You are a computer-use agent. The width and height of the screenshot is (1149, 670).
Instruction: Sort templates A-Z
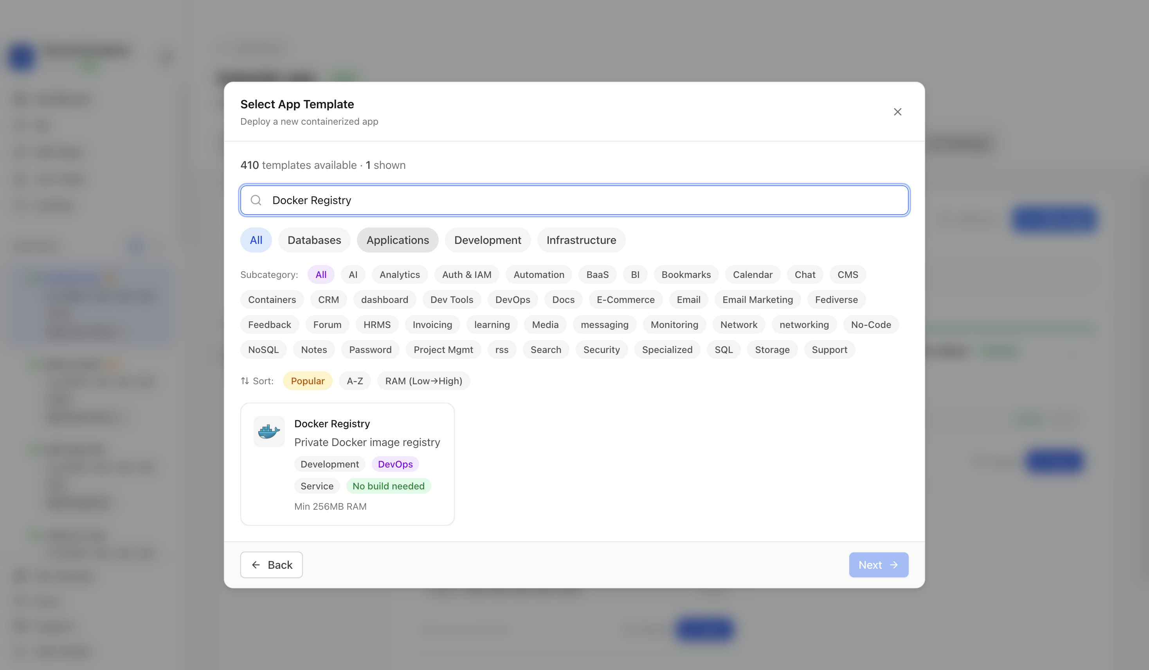click(x=355, y=381)
